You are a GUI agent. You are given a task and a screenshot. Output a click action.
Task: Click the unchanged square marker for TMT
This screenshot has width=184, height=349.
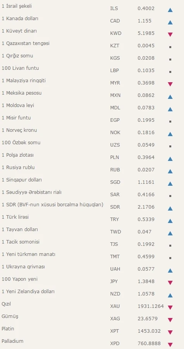170,258
